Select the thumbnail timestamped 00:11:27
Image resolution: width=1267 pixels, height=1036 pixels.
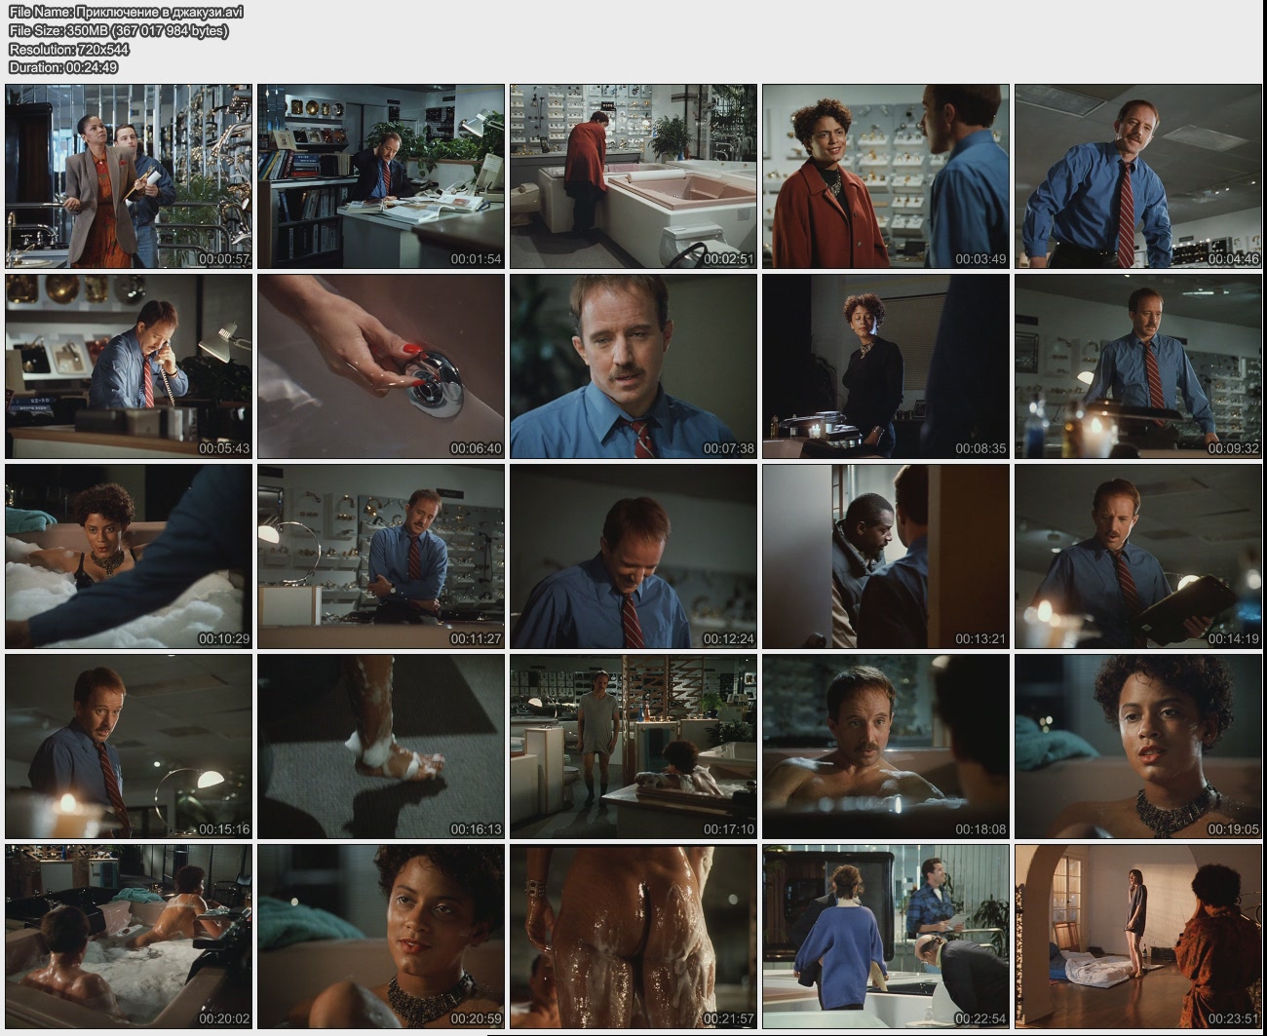coord(381,556)
